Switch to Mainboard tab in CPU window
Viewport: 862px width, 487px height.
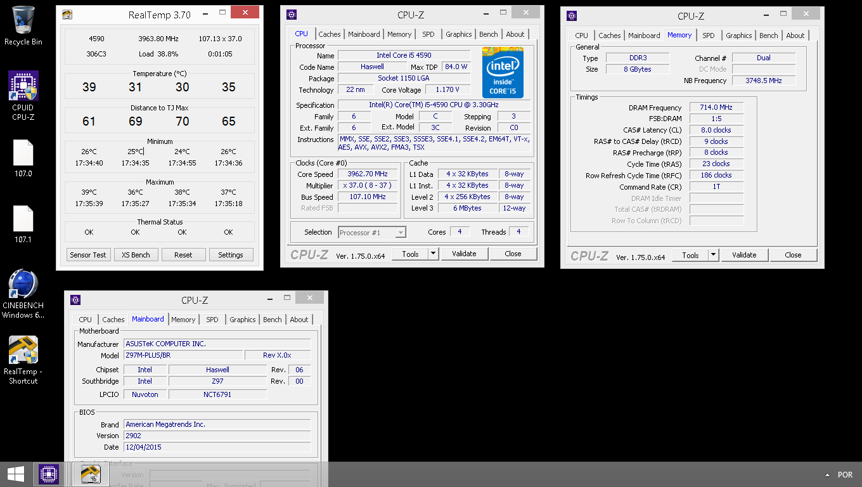point(364,34)
